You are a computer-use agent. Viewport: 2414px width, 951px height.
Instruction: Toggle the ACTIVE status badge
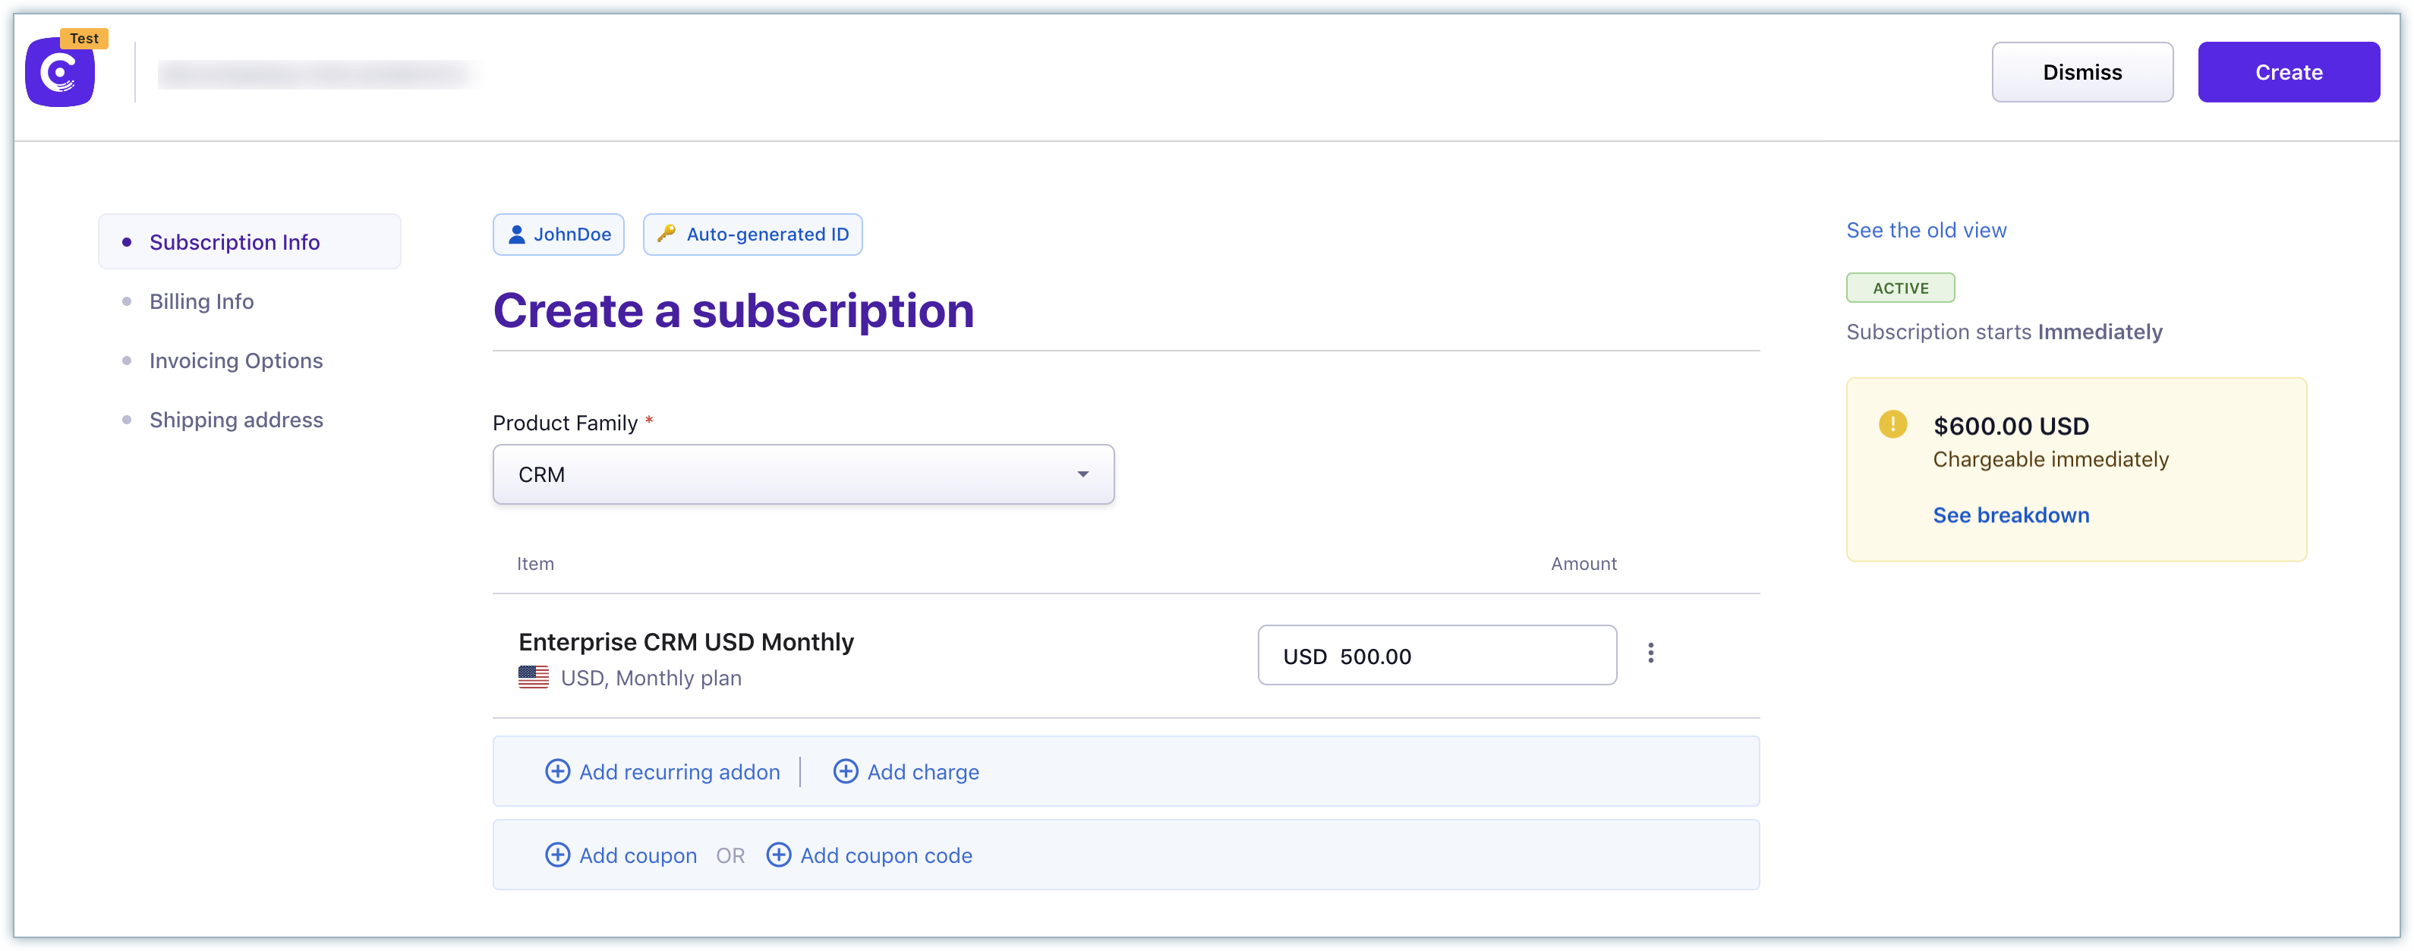[x=1900, y=288]
